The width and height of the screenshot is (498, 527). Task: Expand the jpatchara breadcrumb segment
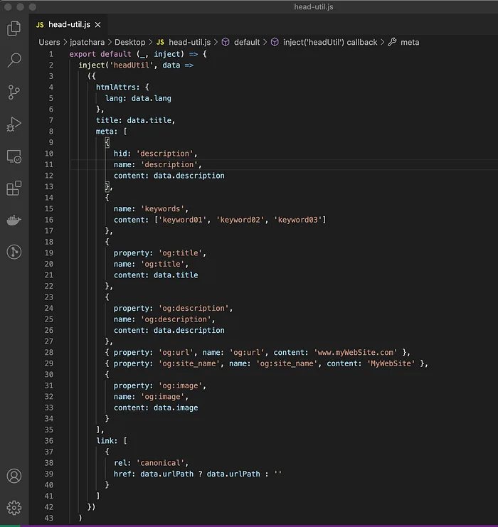point(87,43)
